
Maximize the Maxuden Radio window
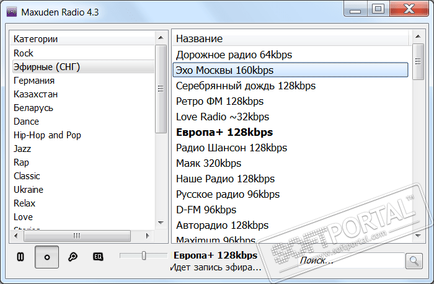pyautogui.click(x=378, y=9)
